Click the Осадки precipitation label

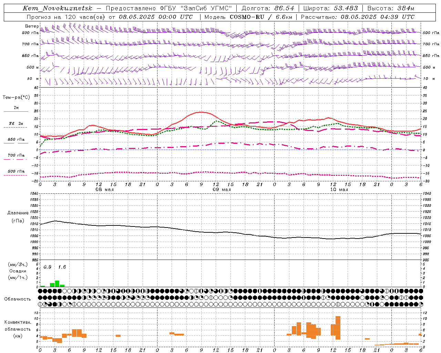18,271
